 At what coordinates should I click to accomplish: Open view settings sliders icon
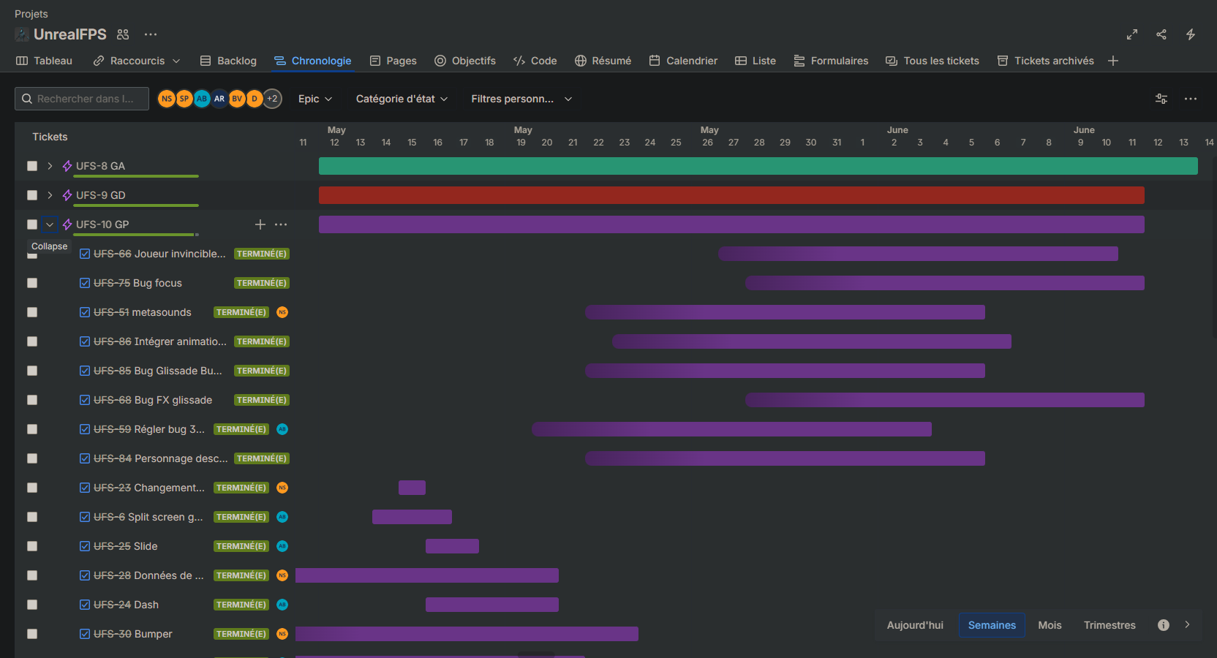(x=1161, y=99)
